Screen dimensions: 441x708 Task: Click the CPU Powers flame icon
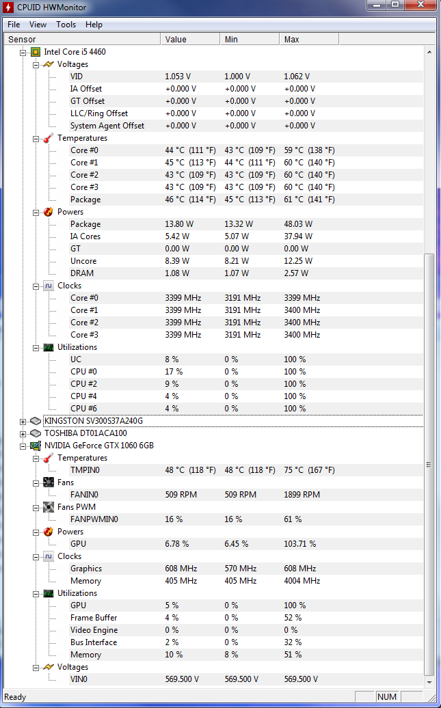click(x=49, y=212)
